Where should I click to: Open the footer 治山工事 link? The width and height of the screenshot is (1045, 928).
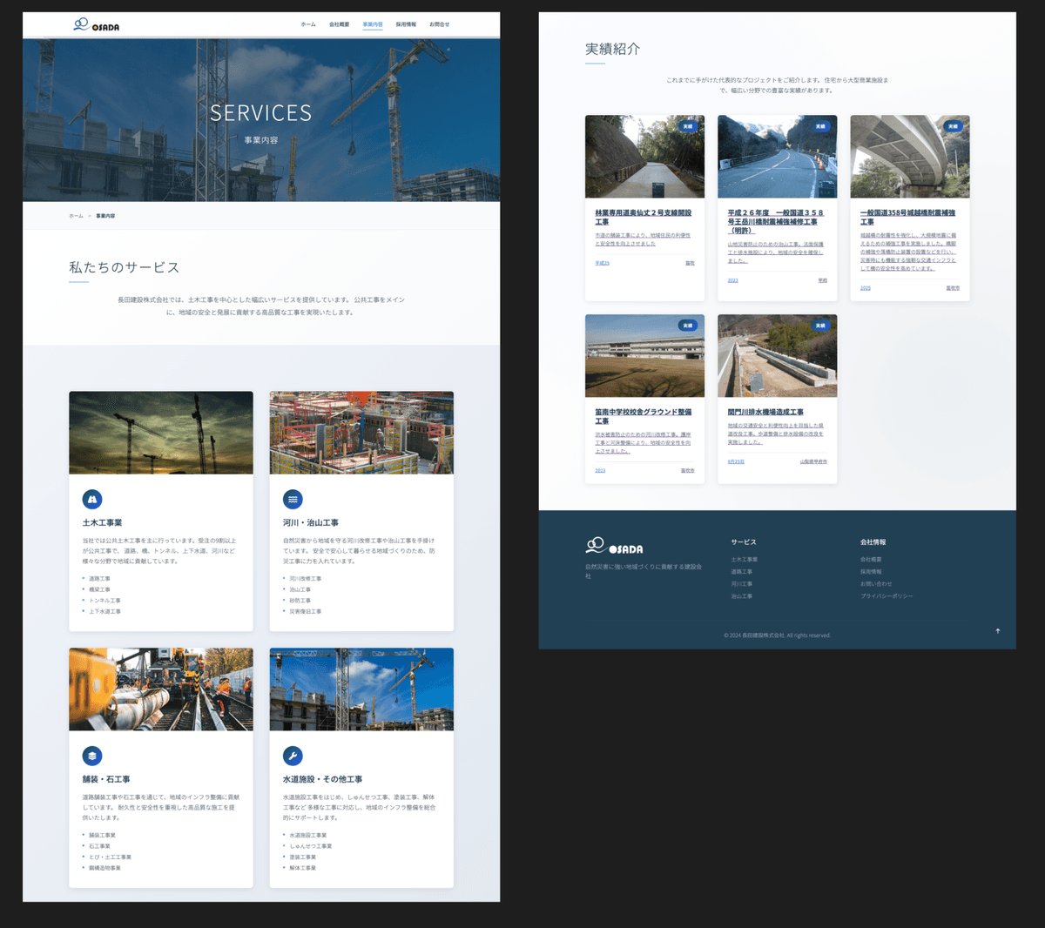(x=742, y=596)
